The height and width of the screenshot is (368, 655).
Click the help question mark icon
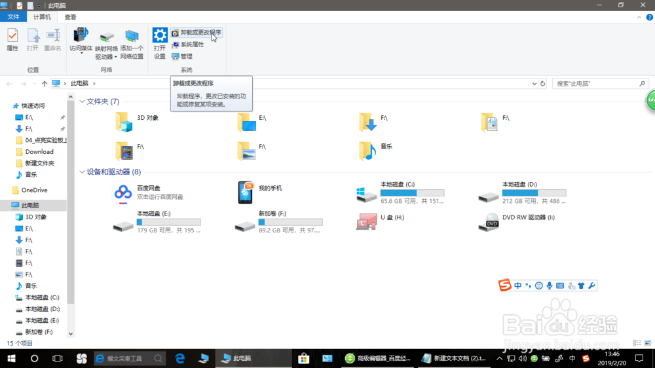[650, 17]
